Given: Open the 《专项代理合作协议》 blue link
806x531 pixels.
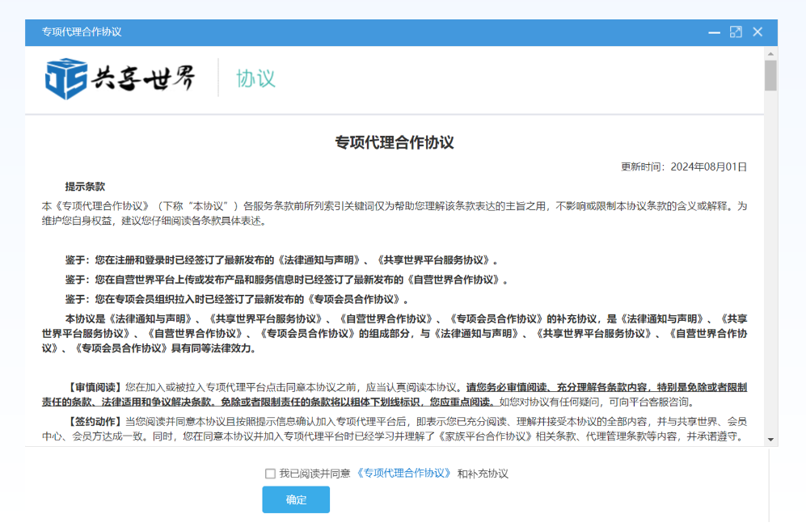Looking at the screenshot, I should (x=403, y=474).
